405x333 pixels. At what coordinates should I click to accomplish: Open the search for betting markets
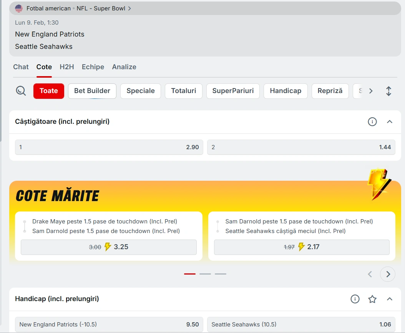tap(21, 91)
